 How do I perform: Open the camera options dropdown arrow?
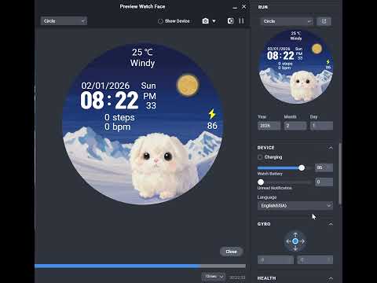click(x=214, y=21)
